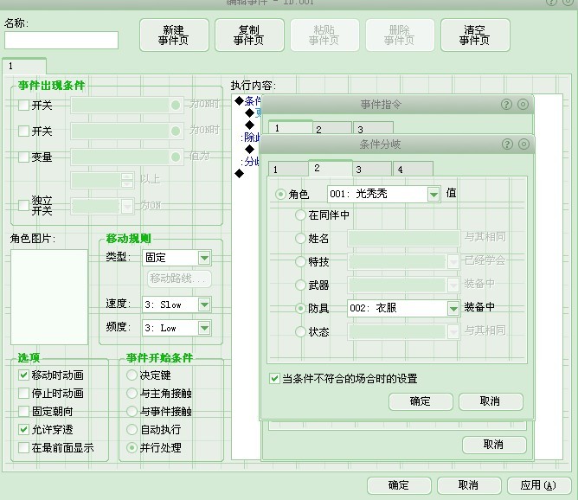
Task: Select the 并行处理 trigger radio button
Action: click(x=132, y=448)
